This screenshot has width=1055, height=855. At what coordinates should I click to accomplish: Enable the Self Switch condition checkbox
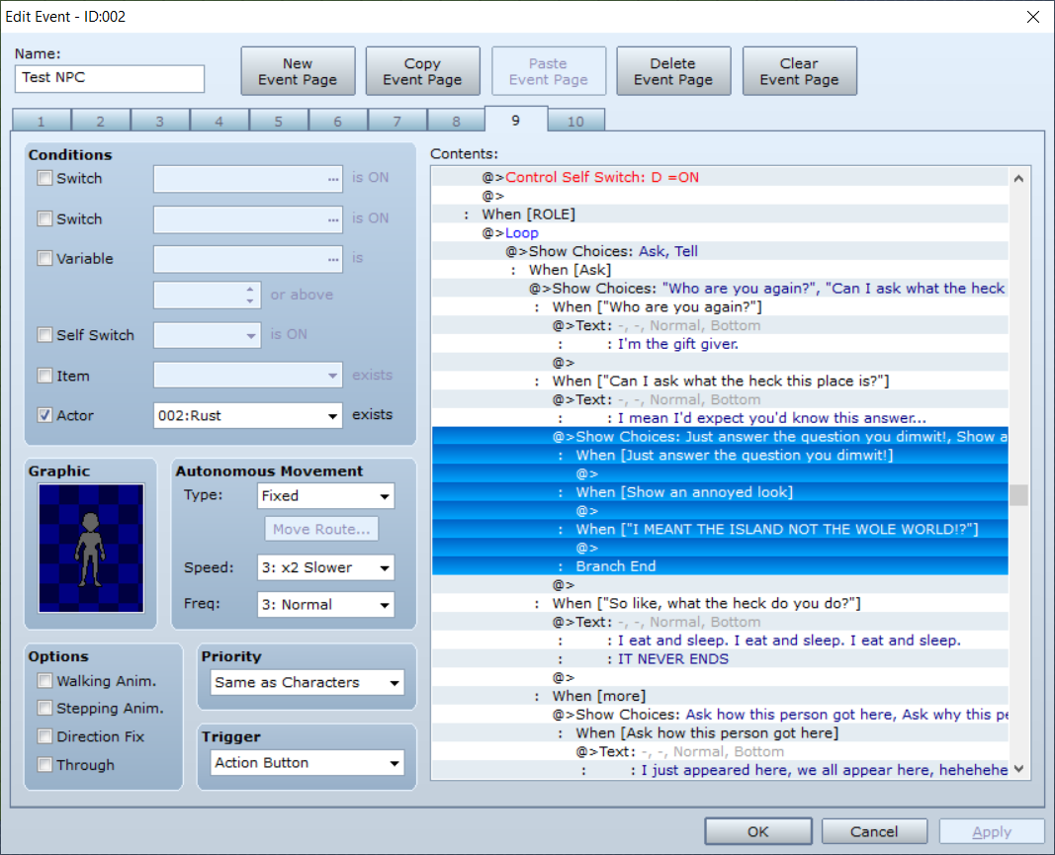pos(45,335)
